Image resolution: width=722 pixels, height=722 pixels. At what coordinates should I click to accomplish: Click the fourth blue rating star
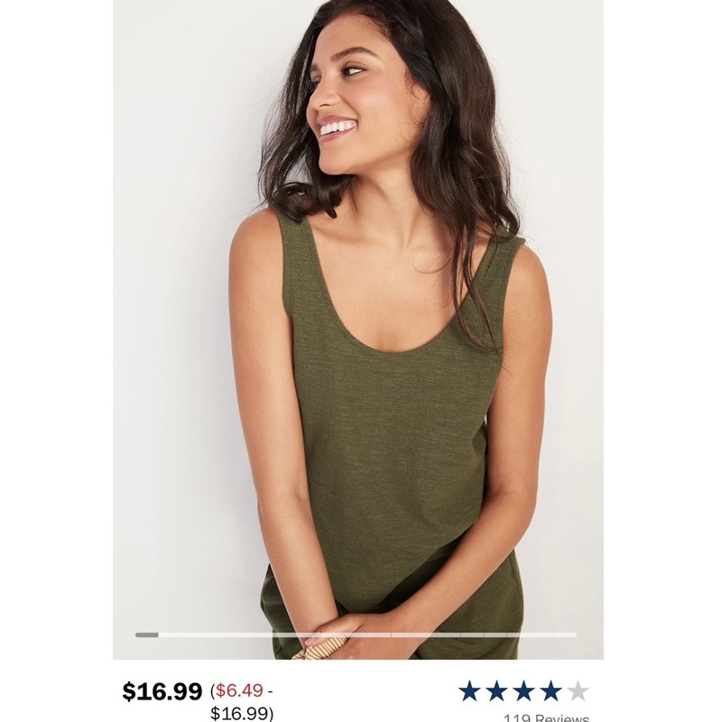[551, 690]
